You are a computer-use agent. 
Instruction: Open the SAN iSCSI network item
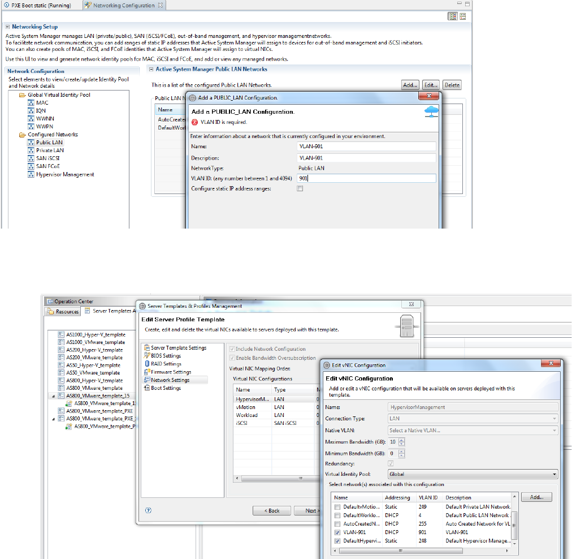click(47, 158)
